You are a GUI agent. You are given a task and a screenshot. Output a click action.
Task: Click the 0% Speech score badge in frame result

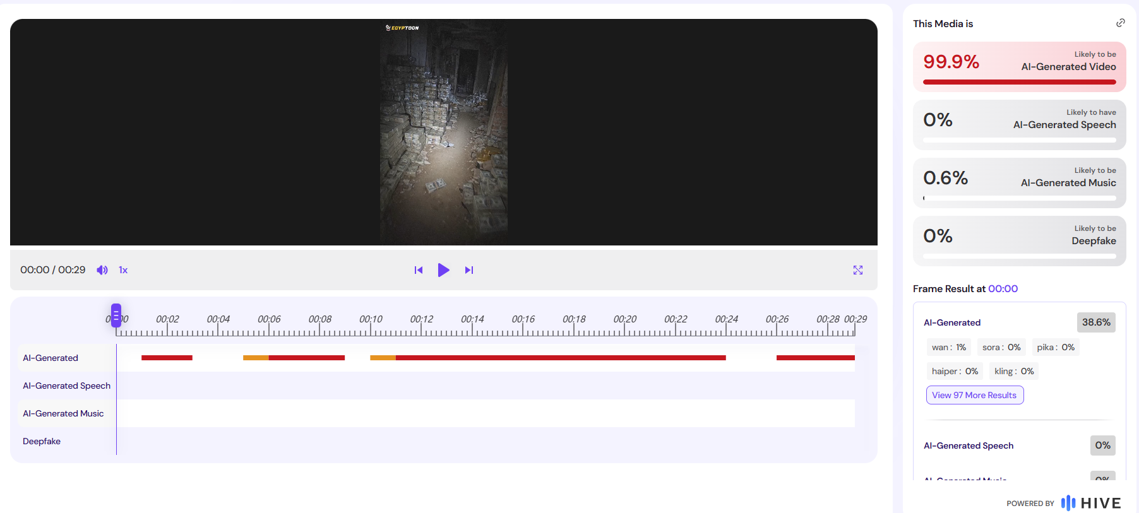[1103, 445]
